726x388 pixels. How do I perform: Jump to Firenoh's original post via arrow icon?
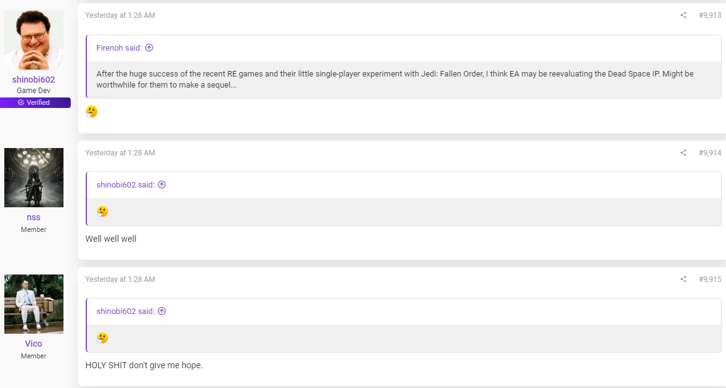[149, 47]
